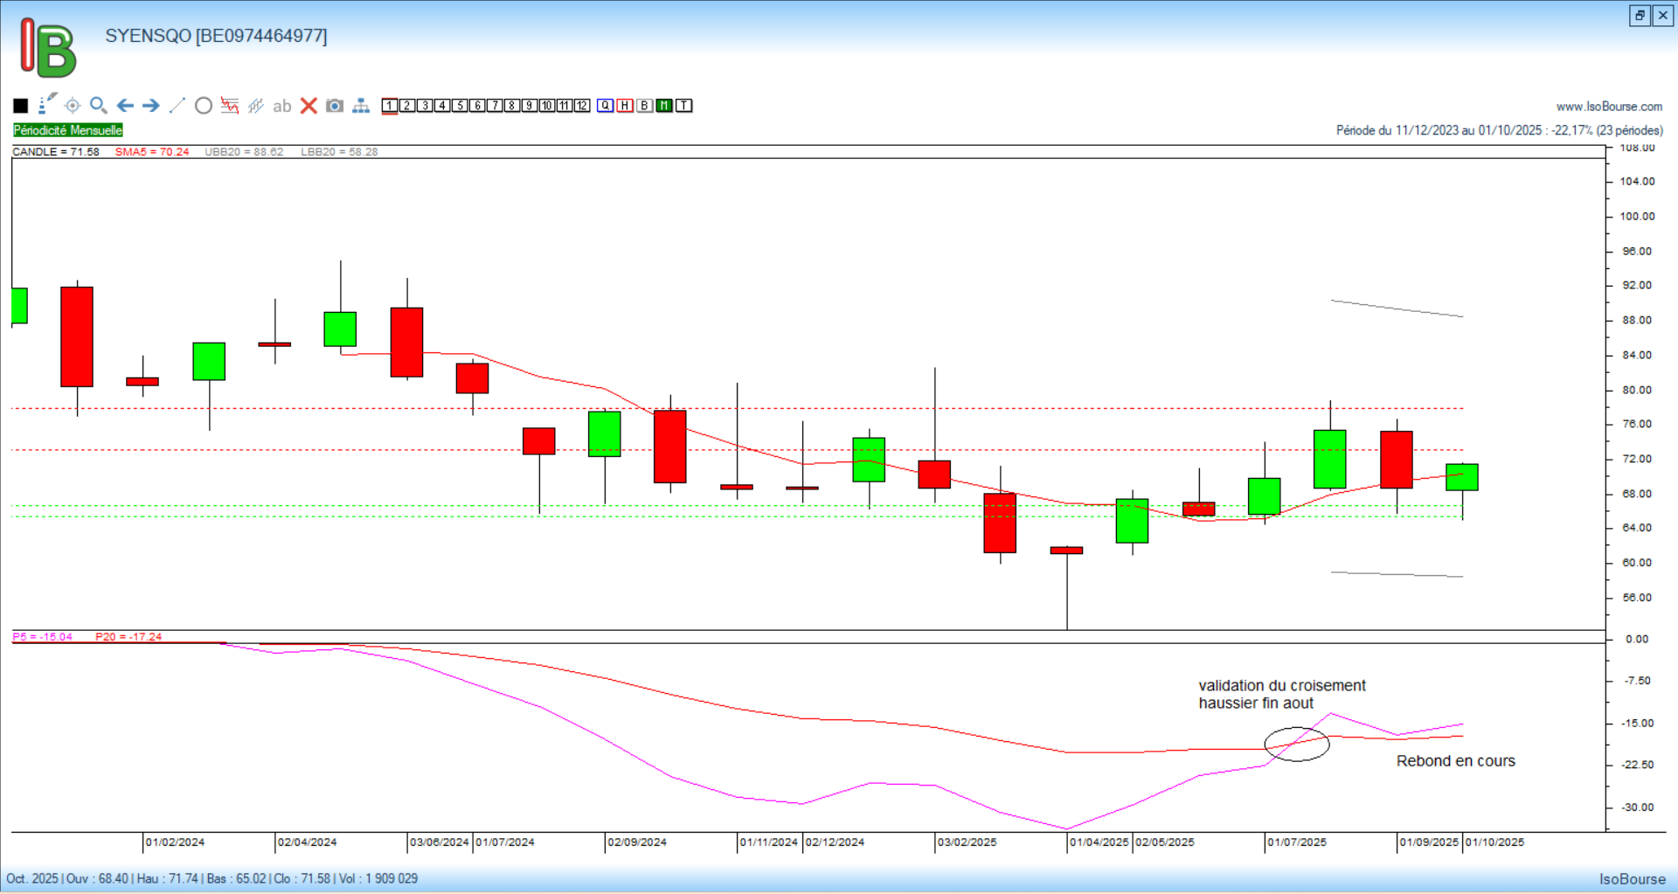Open the www.IsoBourse.com link
Viewport: 1678px width, 894px height.
tap(1609, 107)
